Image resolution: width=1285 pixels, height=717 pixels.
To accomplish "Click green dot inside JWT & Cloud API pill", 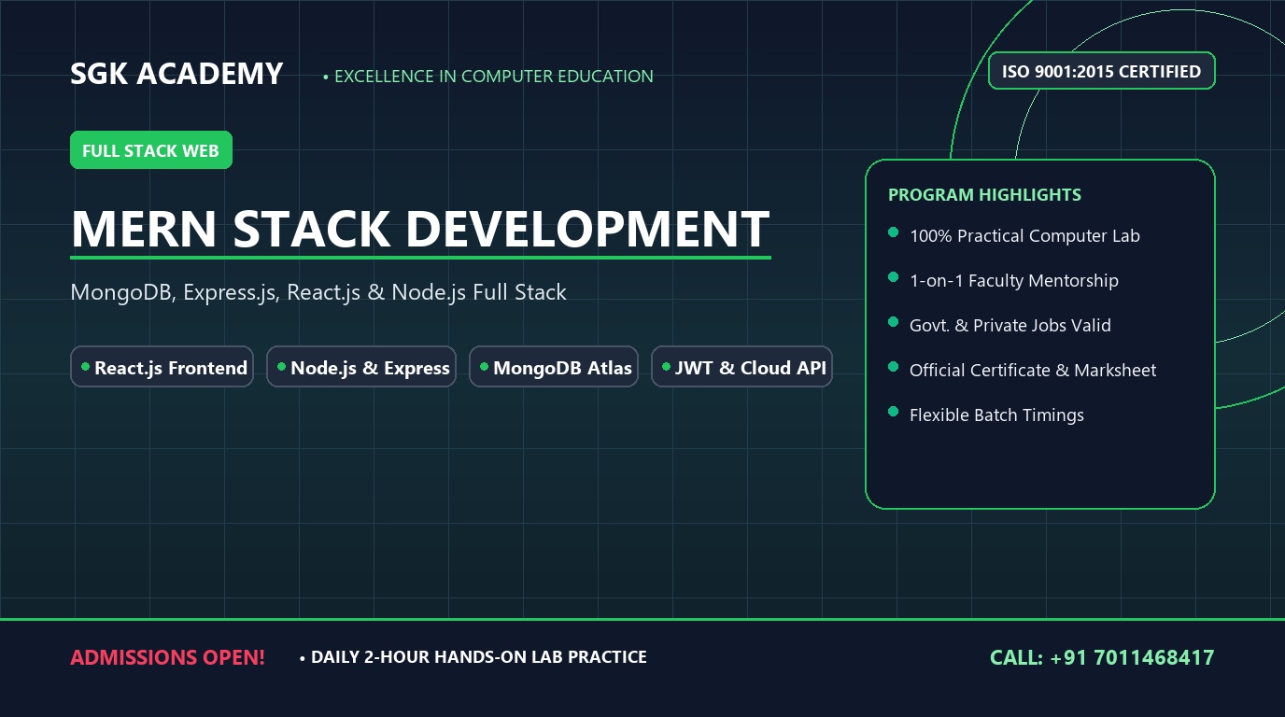I will click(667, 367).
